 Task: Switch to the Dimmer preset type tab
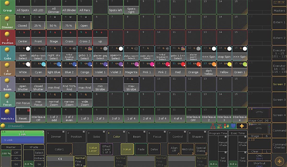coord(56,136)
